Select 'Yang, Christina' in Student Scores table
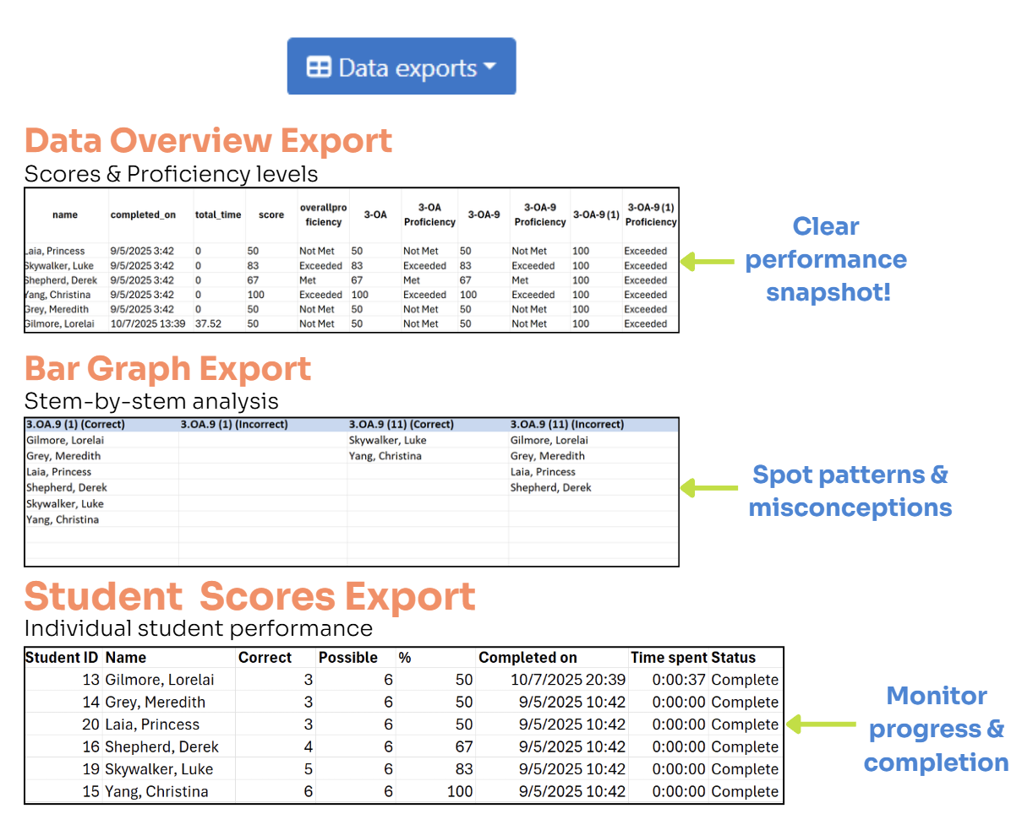 156,791
